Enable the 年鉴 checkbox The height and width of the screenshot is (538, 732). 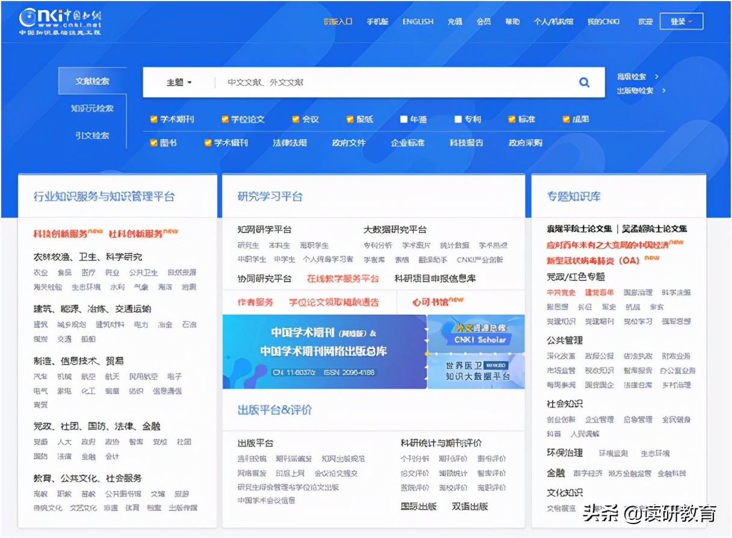point(403,119)
